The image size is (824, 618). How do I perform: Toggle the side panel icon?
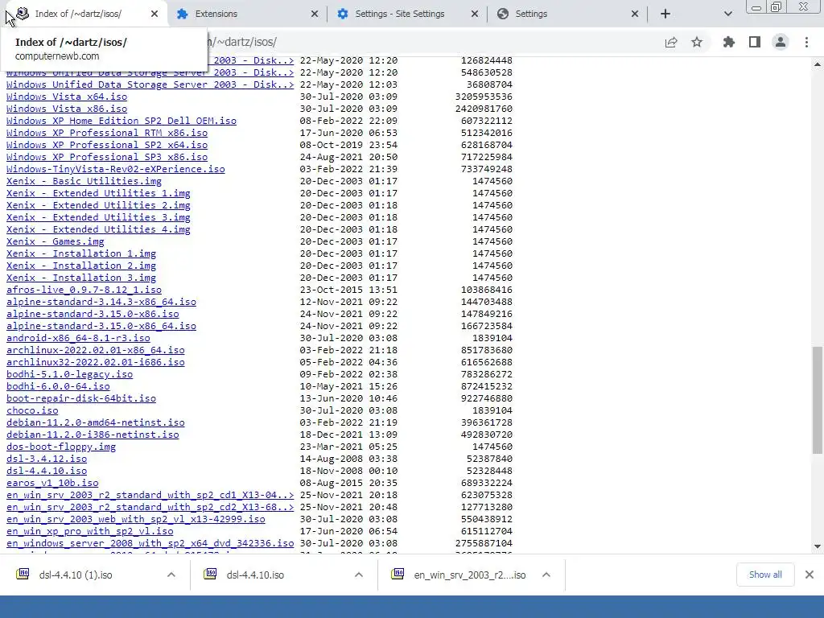(x=755, y=42)
